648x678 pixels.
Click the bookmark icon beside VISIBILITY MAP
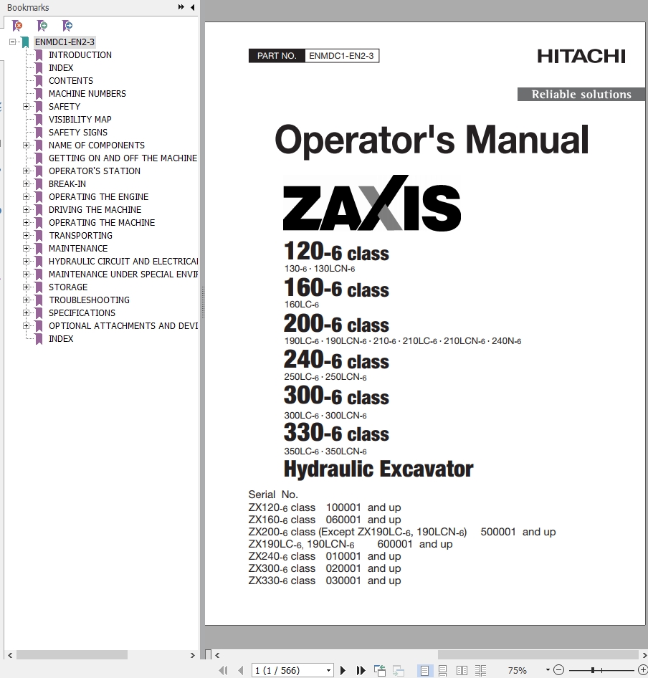pos(39,120)
